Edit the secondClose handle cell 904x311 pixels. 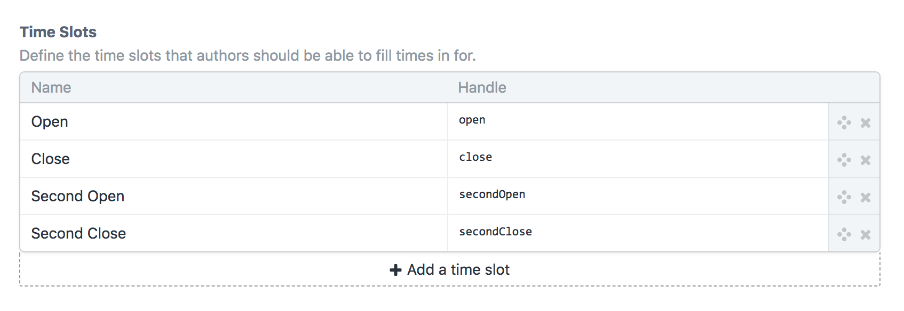point(638,233)
